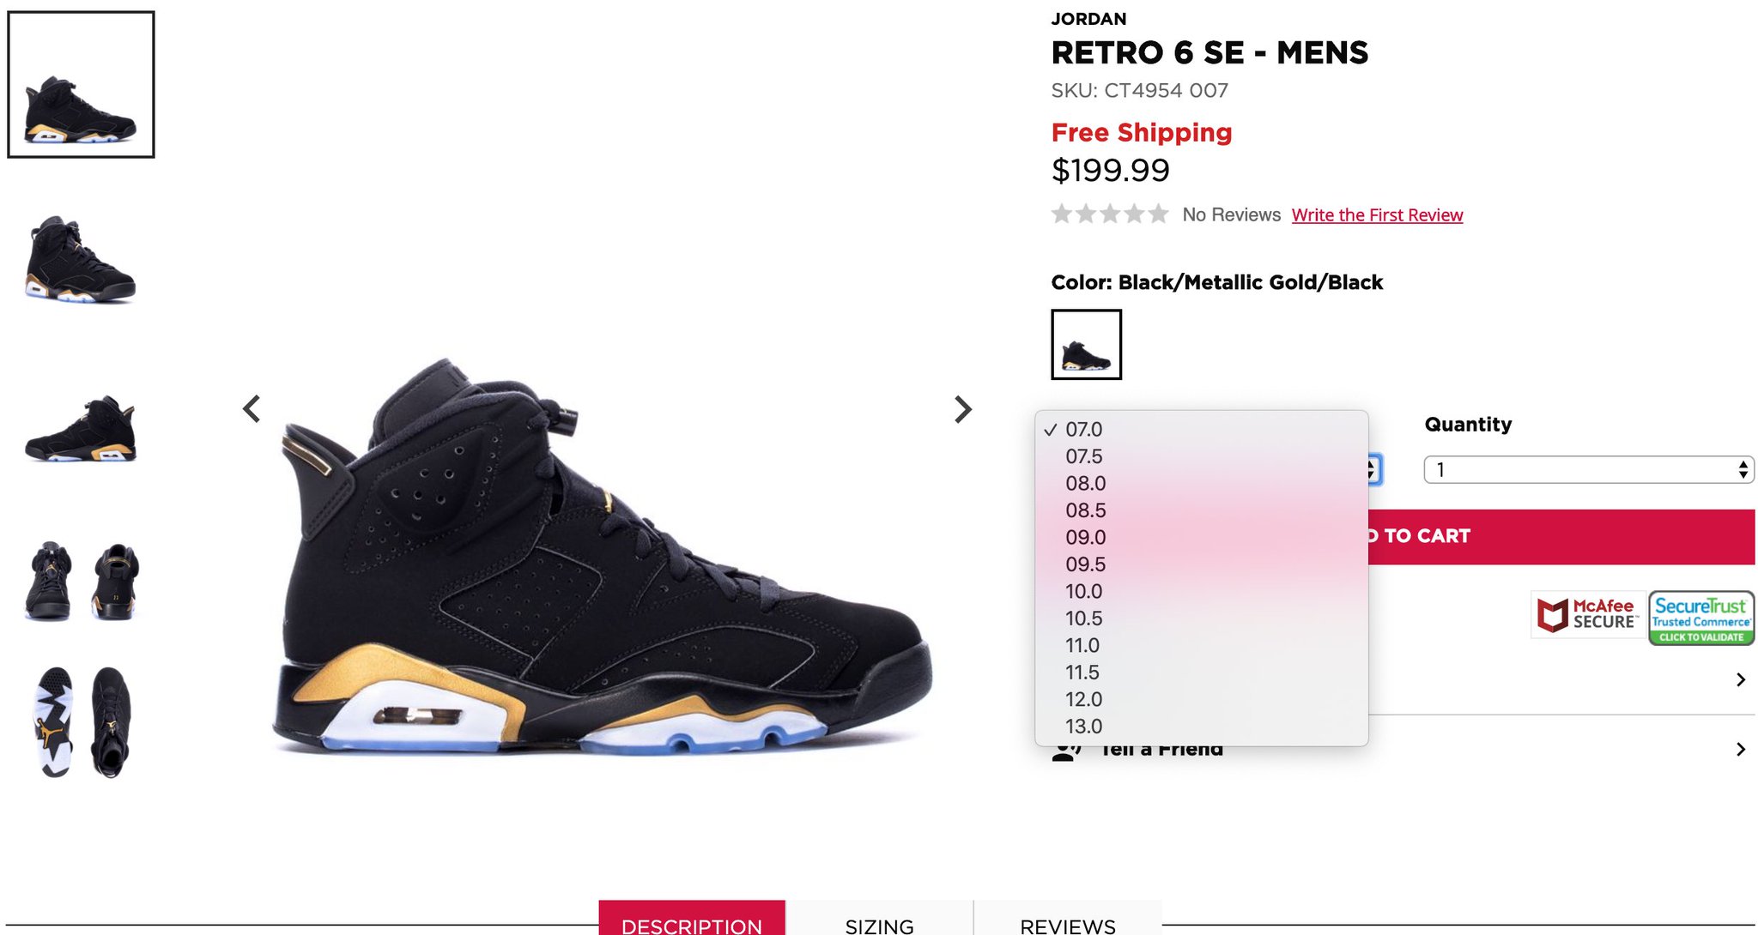
Task: Follow Write the First Review link
Action: point(1377,215)
